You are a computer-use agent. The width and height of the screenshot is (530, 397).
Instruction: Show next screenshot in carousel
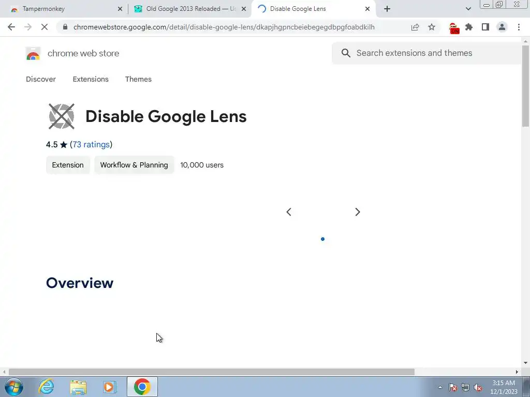click(x=358, y=212)
